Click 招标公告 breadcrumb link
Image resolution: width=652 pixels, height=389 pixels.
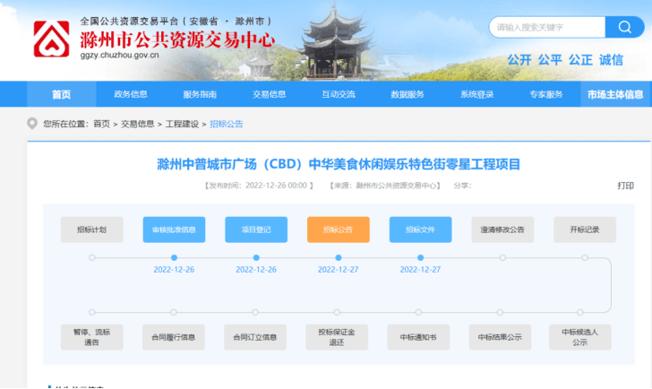(227, 124)
